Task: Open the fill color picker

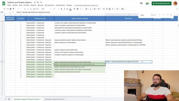Action: click(x=74, y=9)
